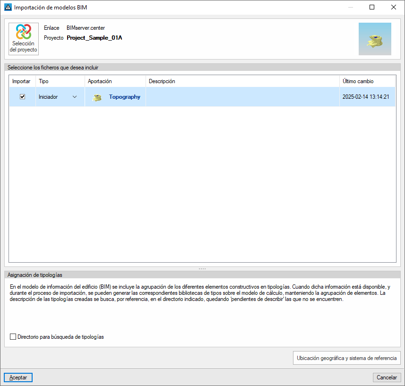This screenshot has width=405, height=386.
Task: Click the Importar column header
Action: pyautogui.click(x=22, y=81)
